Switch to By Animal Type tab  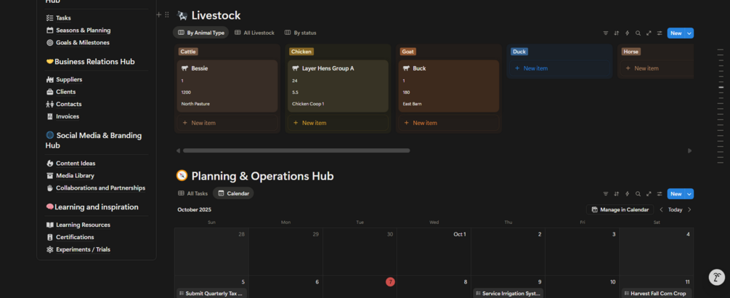tap(200, 33)
